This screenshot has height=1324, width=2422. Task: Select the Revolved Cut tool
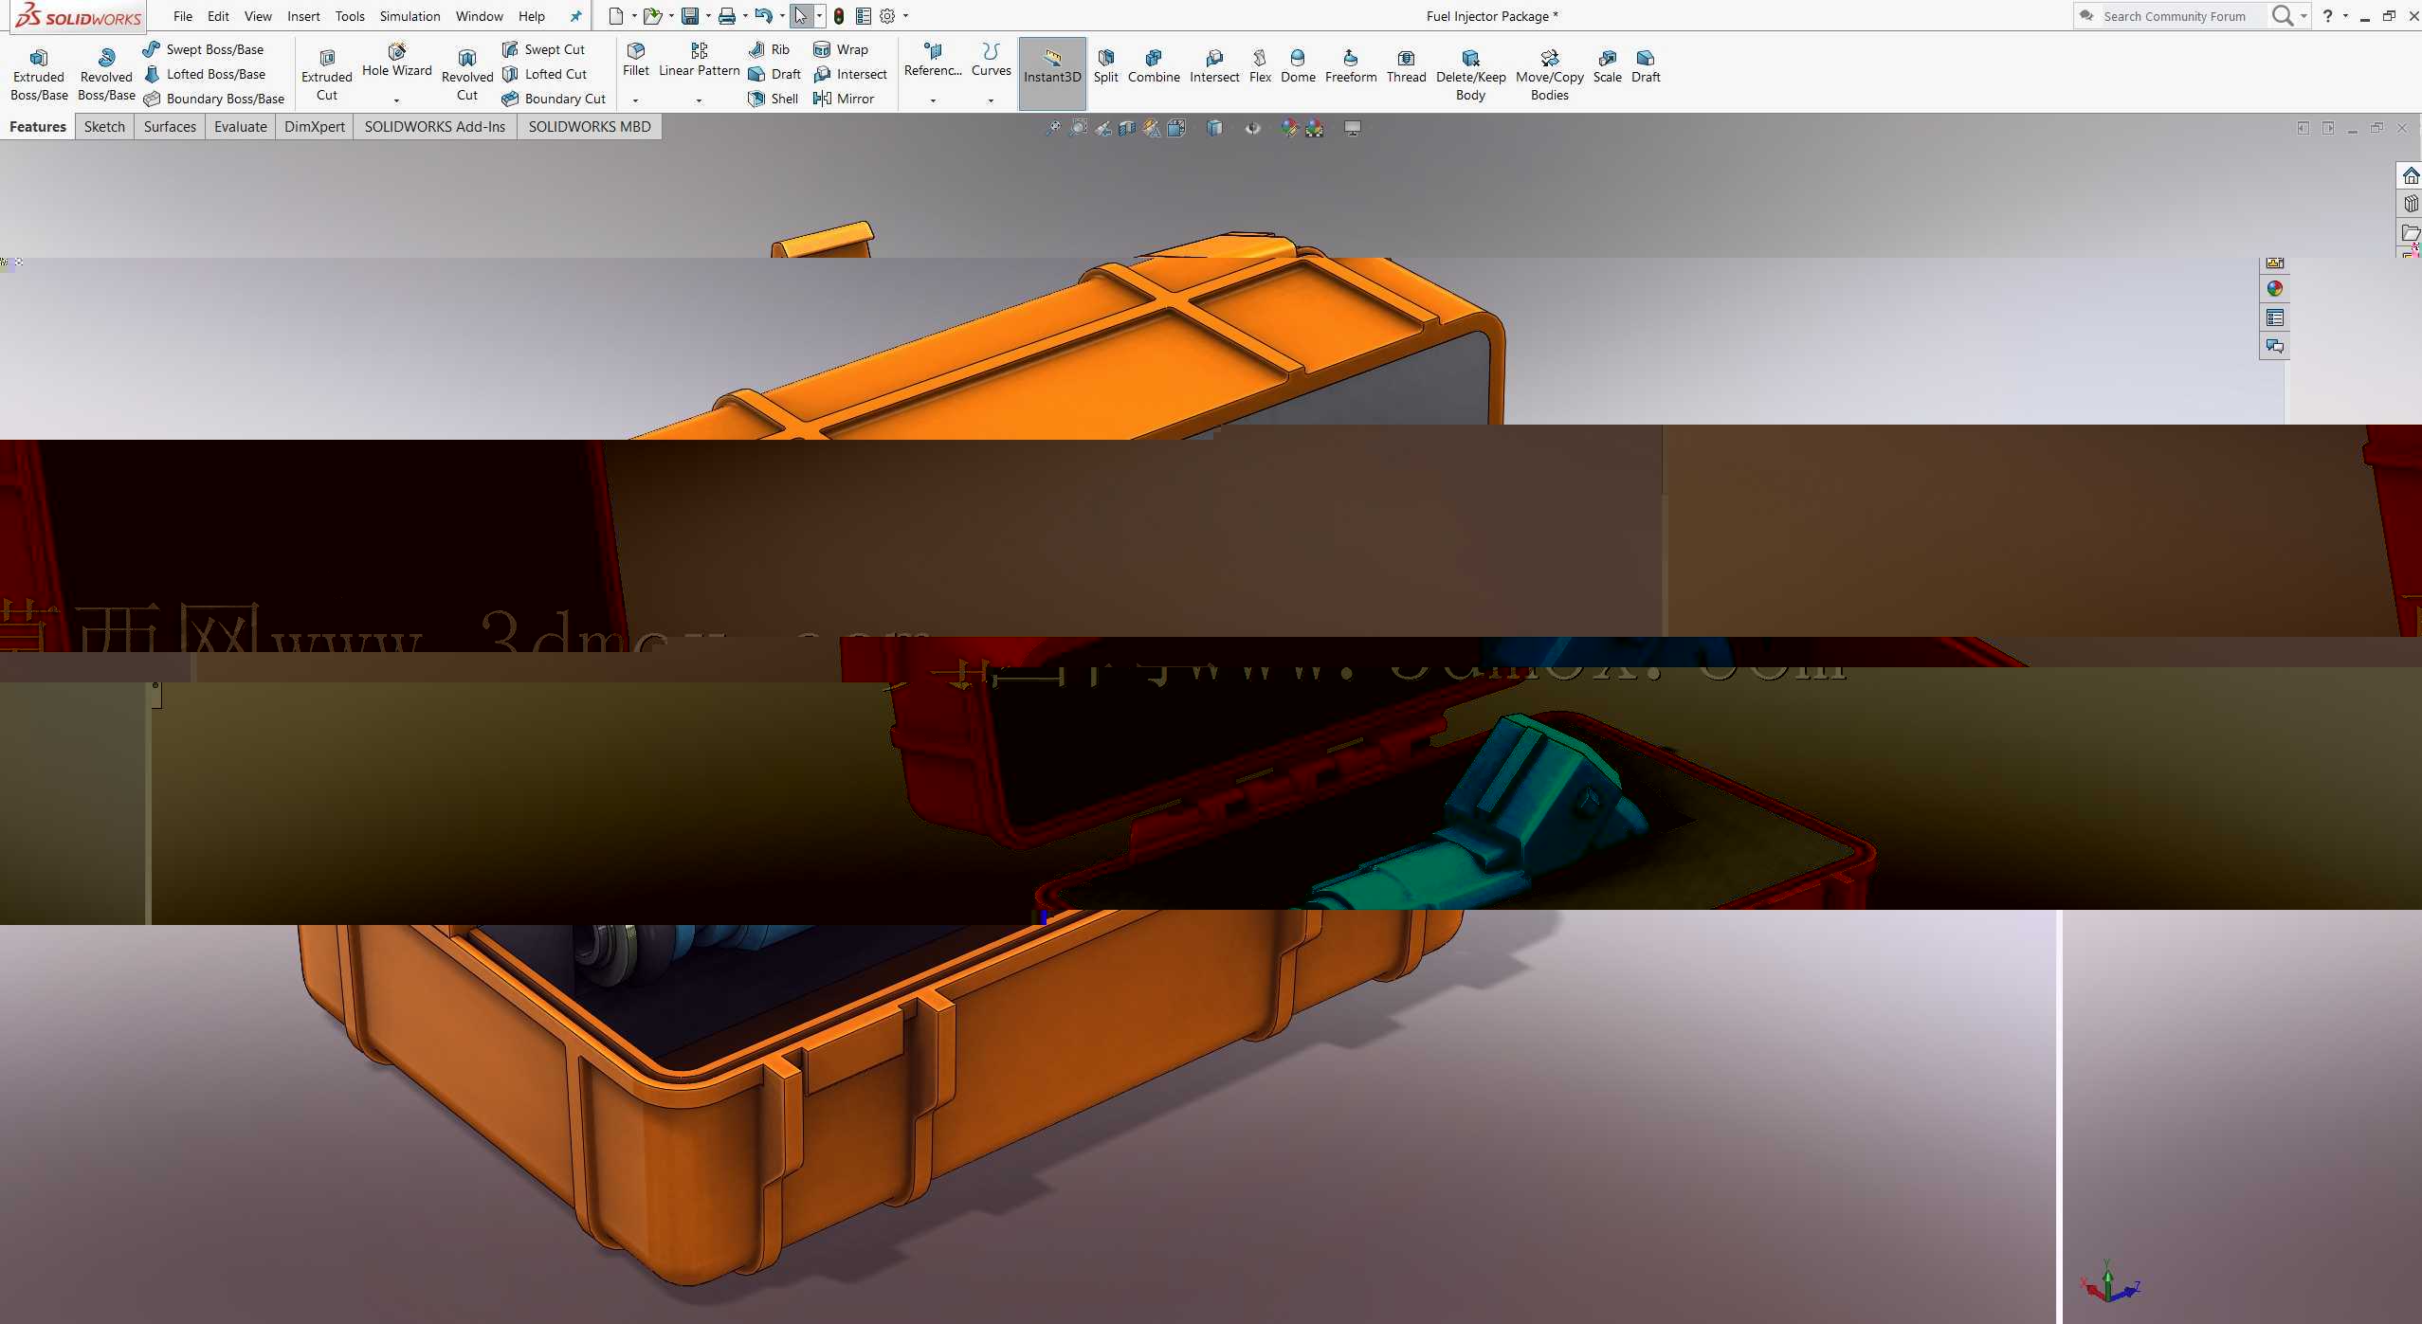(467, 74)
